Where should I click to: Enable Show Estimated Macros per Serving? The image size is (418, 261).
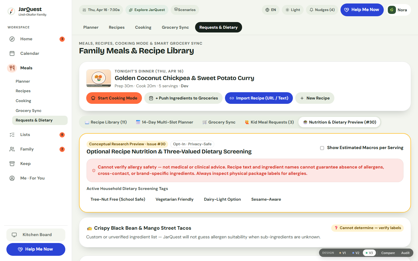322,148
